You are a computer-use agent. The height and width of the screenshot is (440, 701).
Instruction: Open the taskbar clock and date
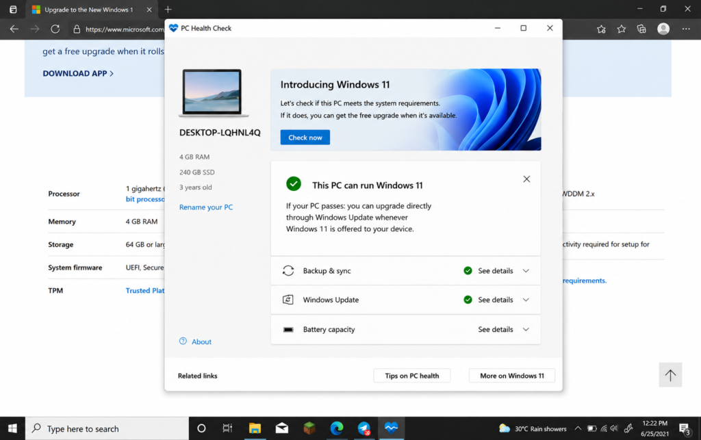click(655, 428)
